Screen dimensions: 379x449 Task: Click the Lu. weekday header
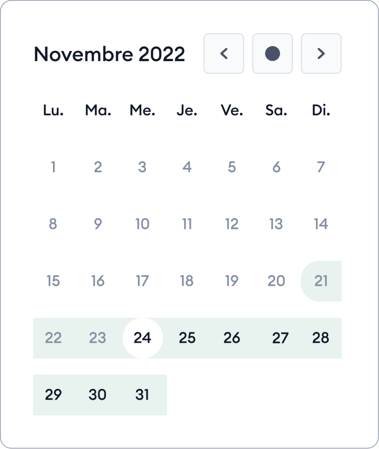coord(53,110)
